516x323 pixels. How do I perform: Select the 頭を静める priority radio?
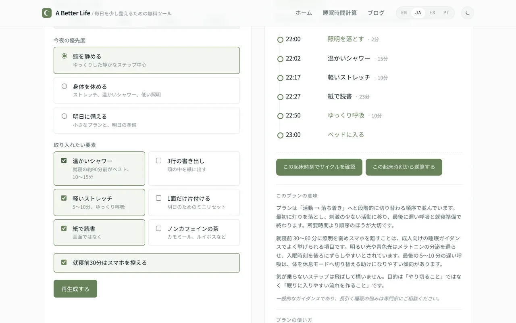pos(64,56)
